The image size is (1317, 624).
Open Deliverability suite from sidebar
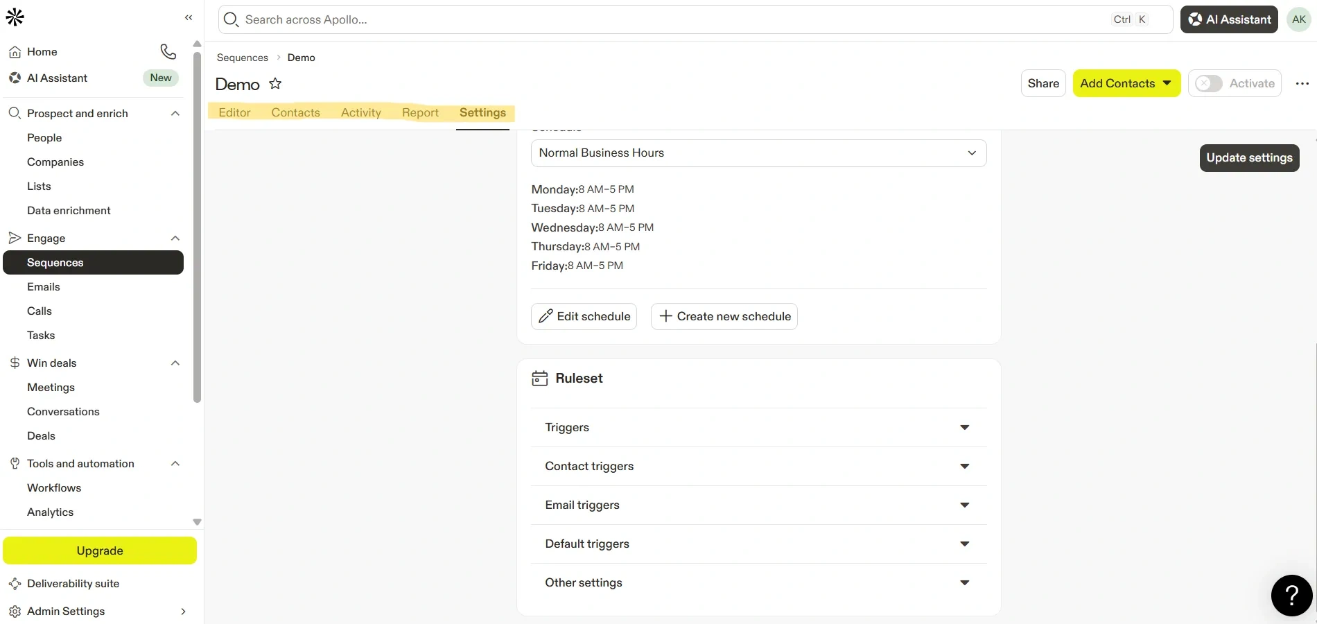[x=73, y=584]
